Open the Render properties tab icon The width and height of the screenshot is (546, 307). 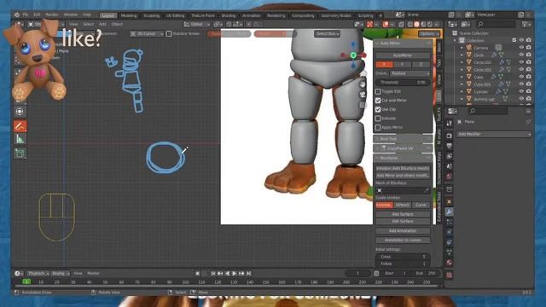(450, 136)
